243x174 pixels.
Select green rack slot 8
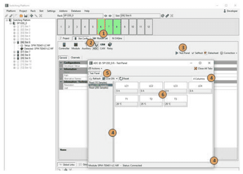[117, 27]
